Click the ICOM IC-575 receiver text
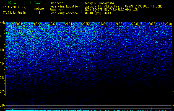The image size is (174, 111). (111, 10)
